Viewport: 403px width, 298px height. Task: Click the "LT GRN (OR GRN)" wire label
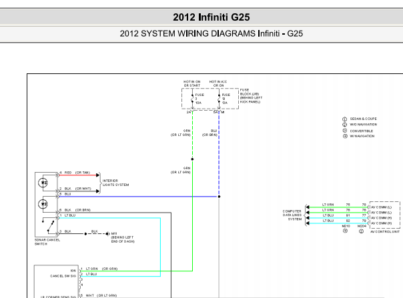click(101, 269)
